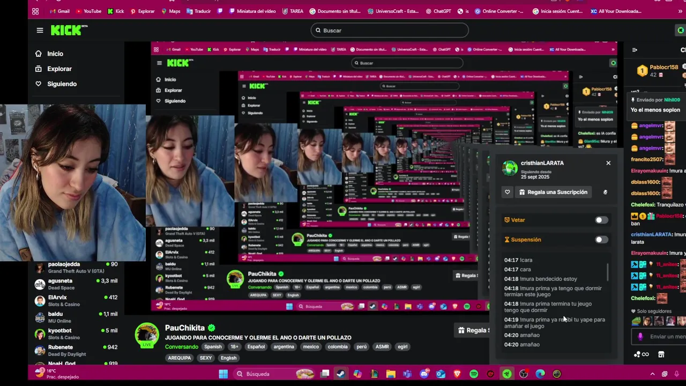Open the Kick hamburger sidebar menu
This screenshot has width=686, height=386.
[x=40, y=31]
